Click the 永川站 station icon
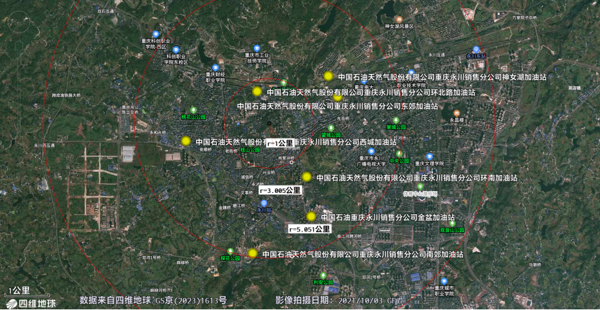 click(x=264, y=203)
